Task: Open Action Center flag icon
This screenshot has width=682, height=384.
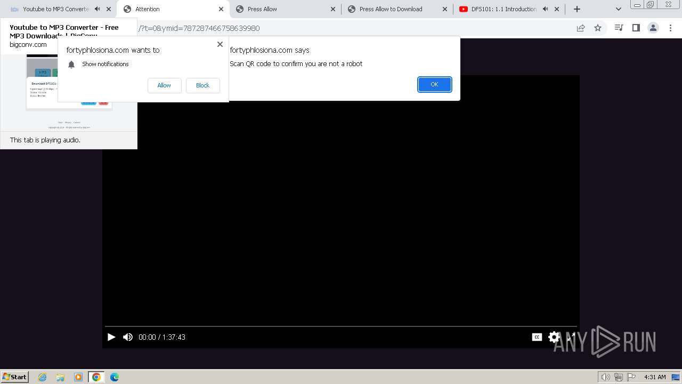Action: pos(631,377)
